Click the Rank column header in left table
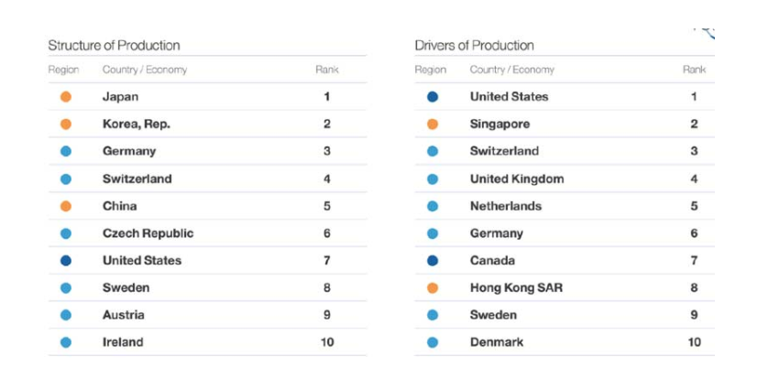The image size is (769, 378). 327,70
